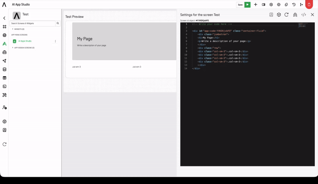Click the 3D cube icon in settings header
318x184 pixels.
(279, 15)
